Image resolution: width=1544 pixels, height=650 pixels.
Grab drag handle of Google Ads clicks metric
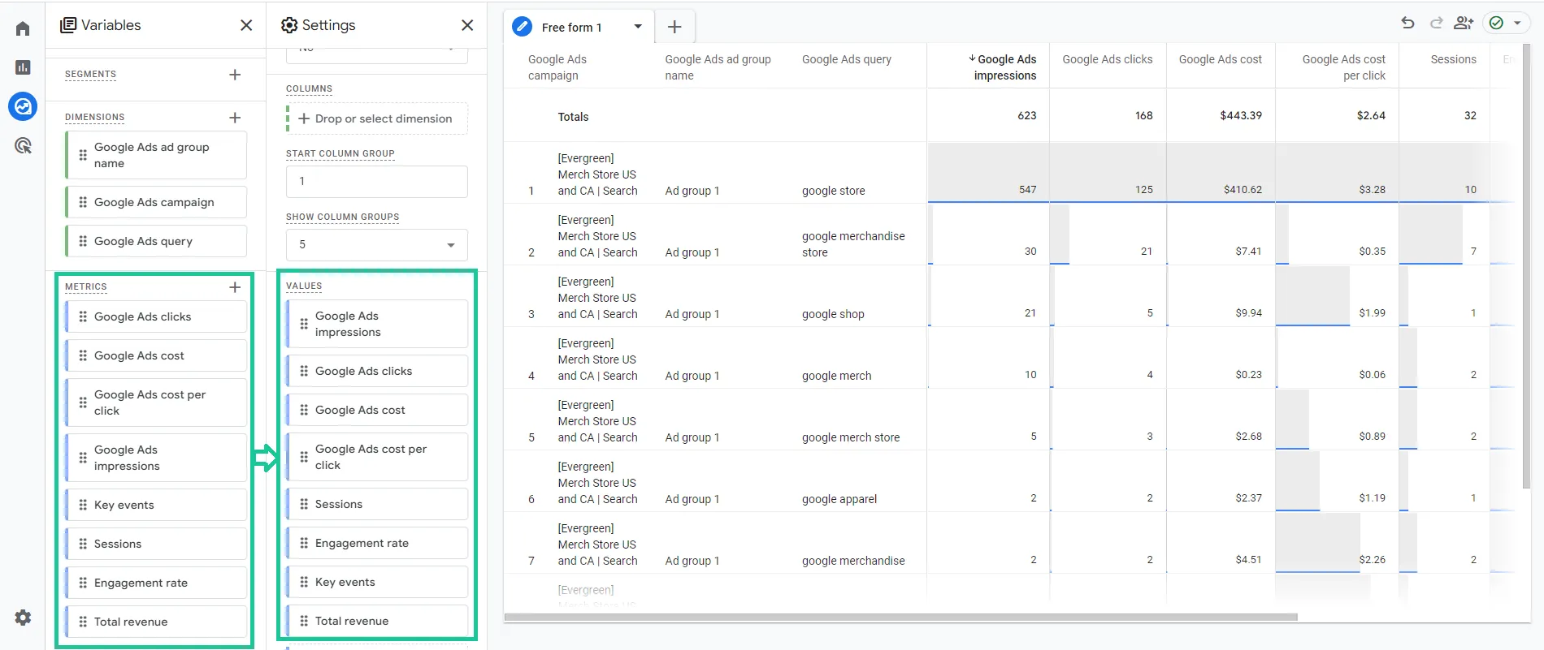tap(83, 316)
